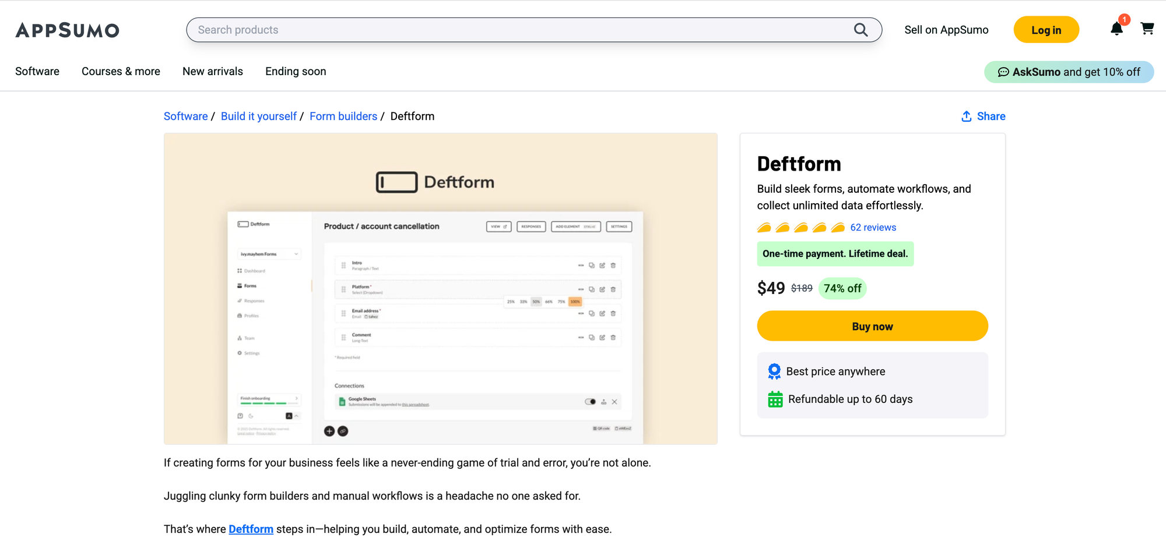This screenshot has height=552, width=1166.
Task: Go to New arrivals
Action: pos(213,72)
